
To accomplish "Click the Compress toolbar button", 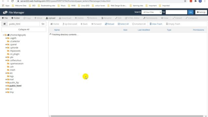I will [192, 18].
